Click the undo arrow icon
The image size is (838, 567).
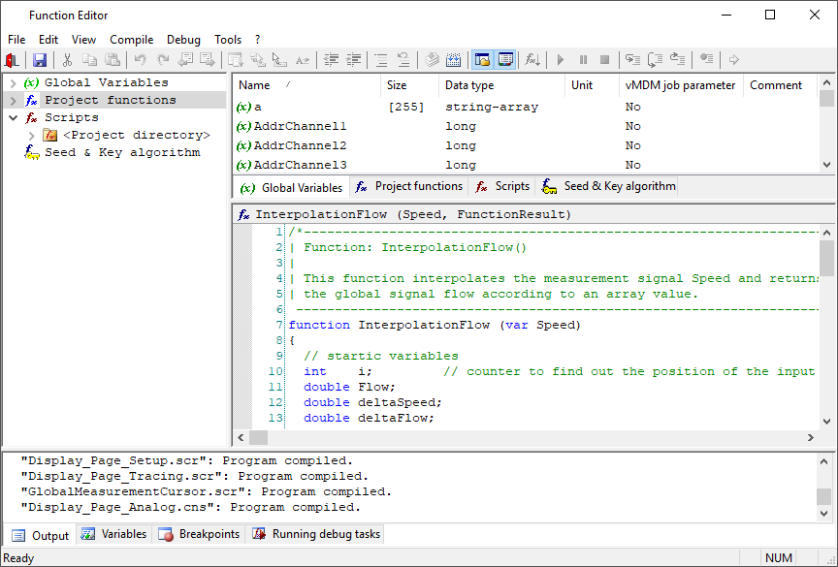pyautogui.click(x=140, y=60)
